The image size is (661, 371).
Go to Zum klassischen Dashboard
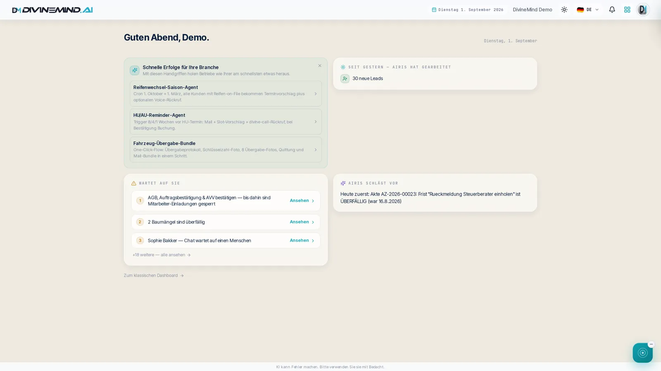click(x=154, y=275)
